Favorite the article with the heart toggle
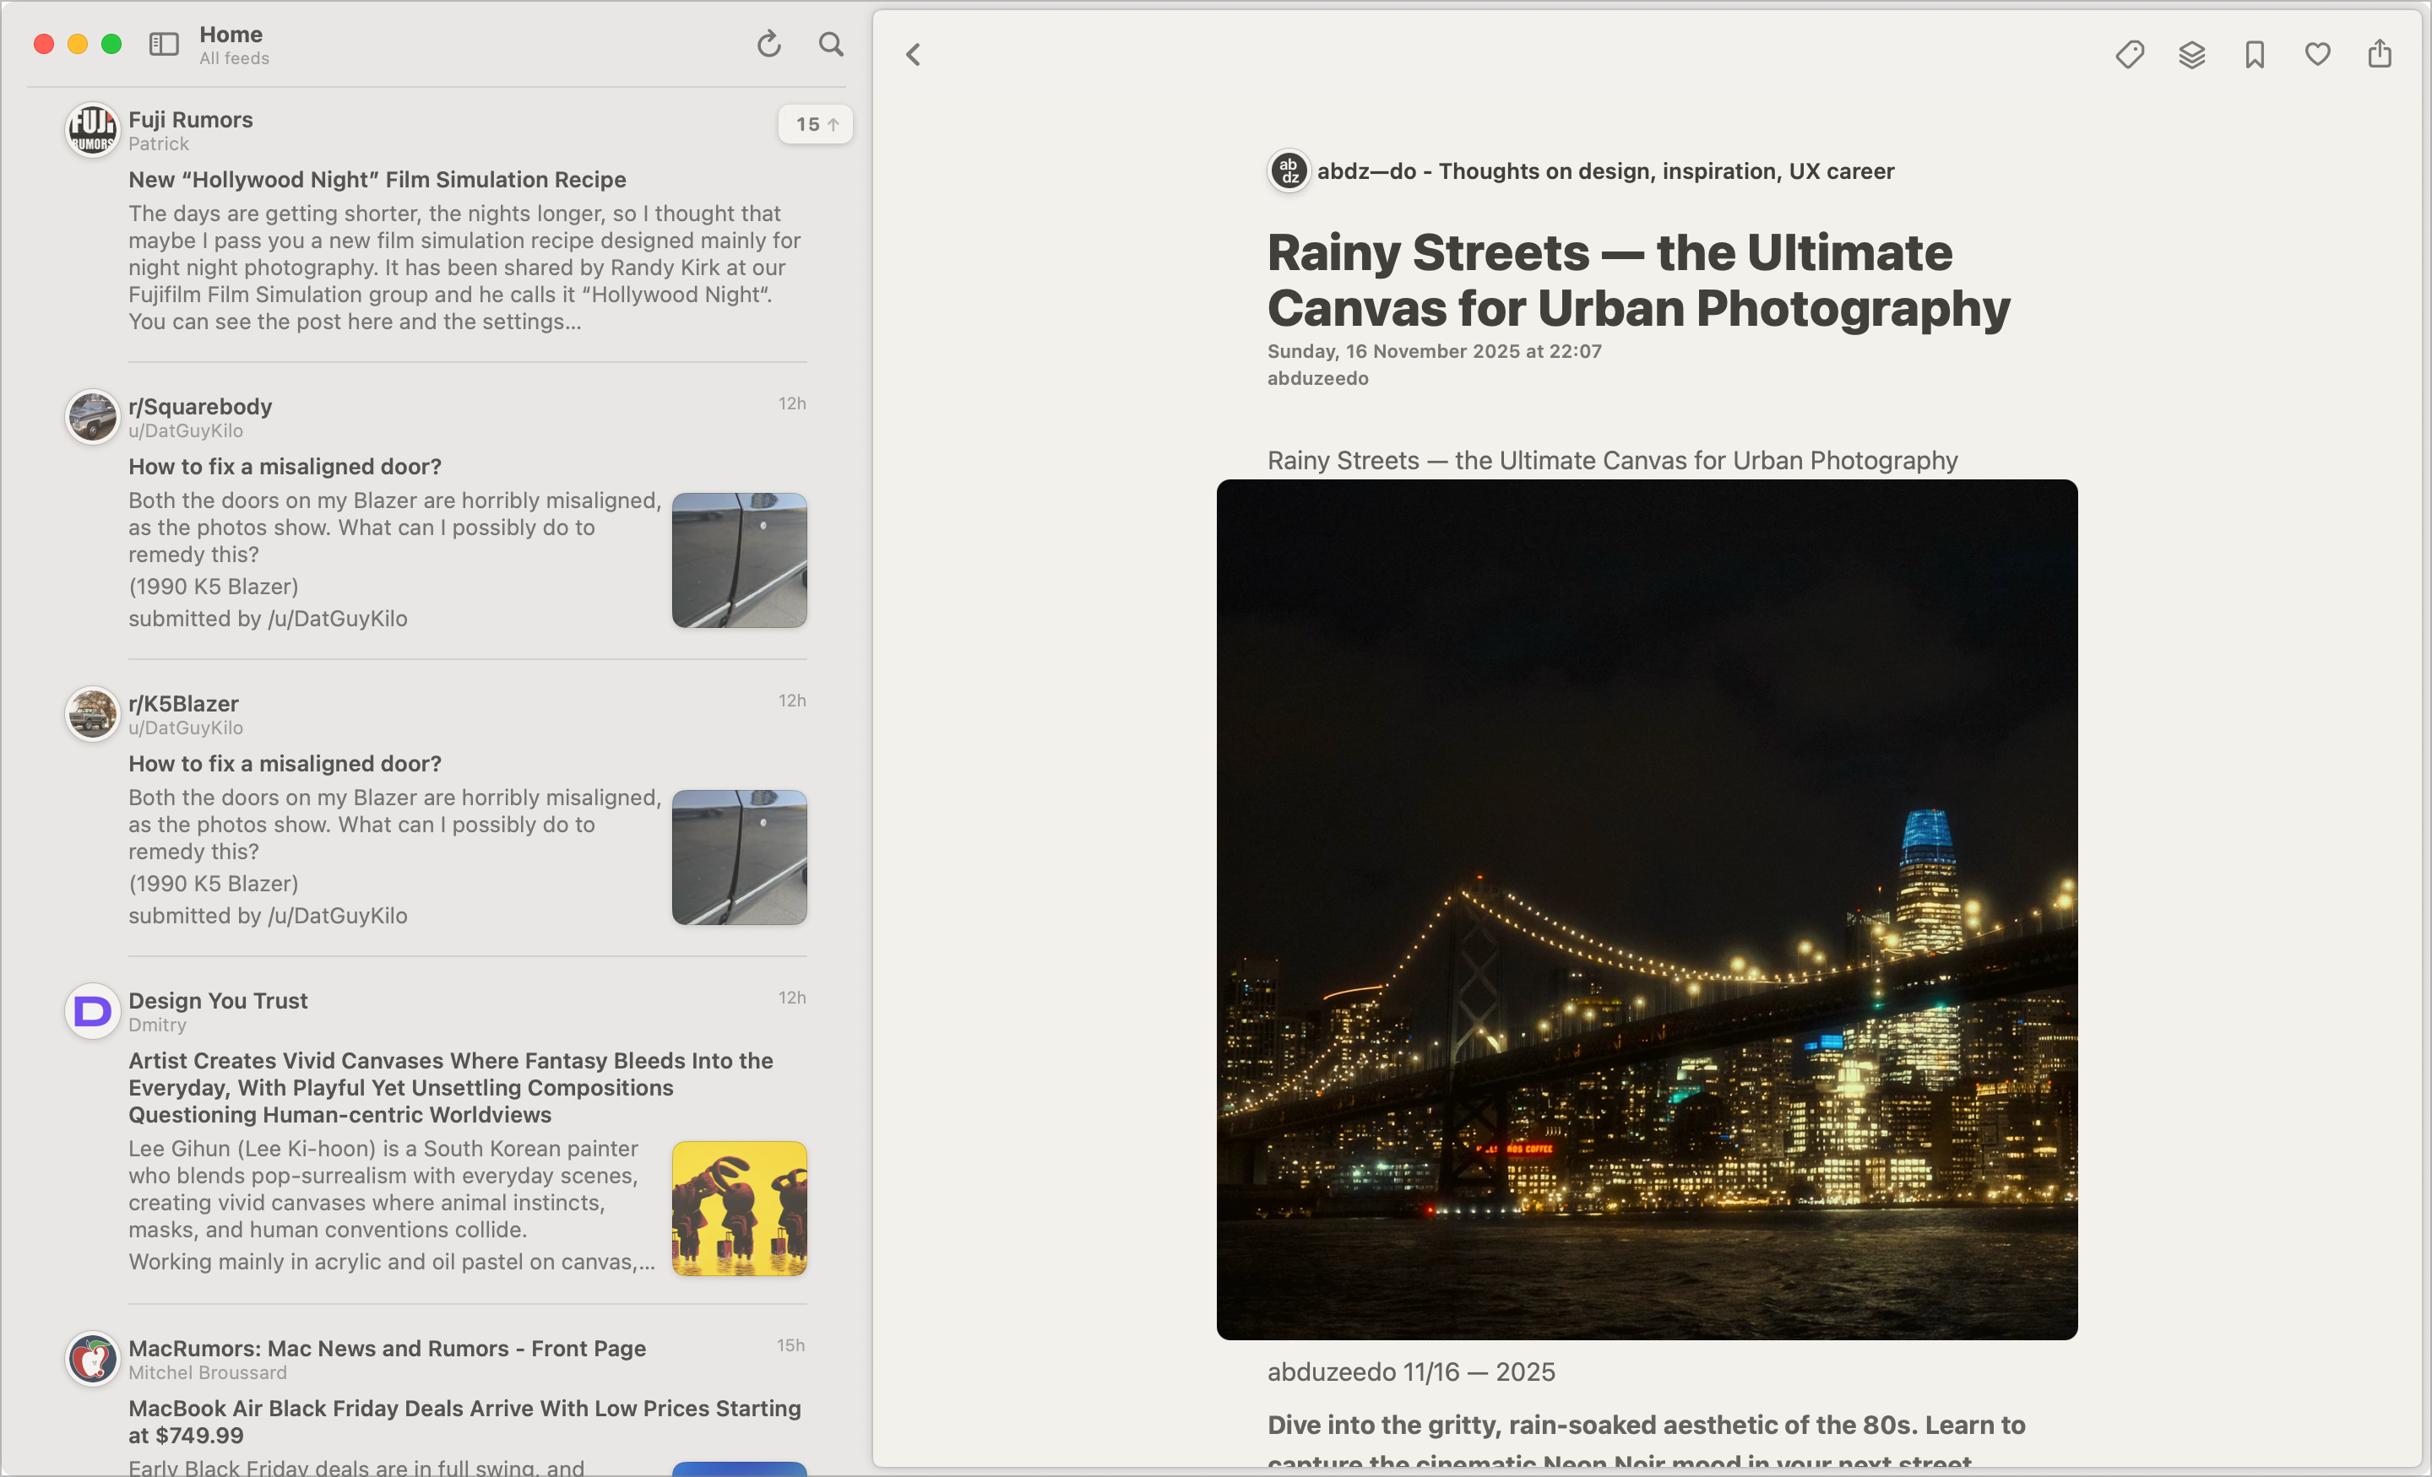This screenshot has width=2432, height=1477. [2316, 54]
